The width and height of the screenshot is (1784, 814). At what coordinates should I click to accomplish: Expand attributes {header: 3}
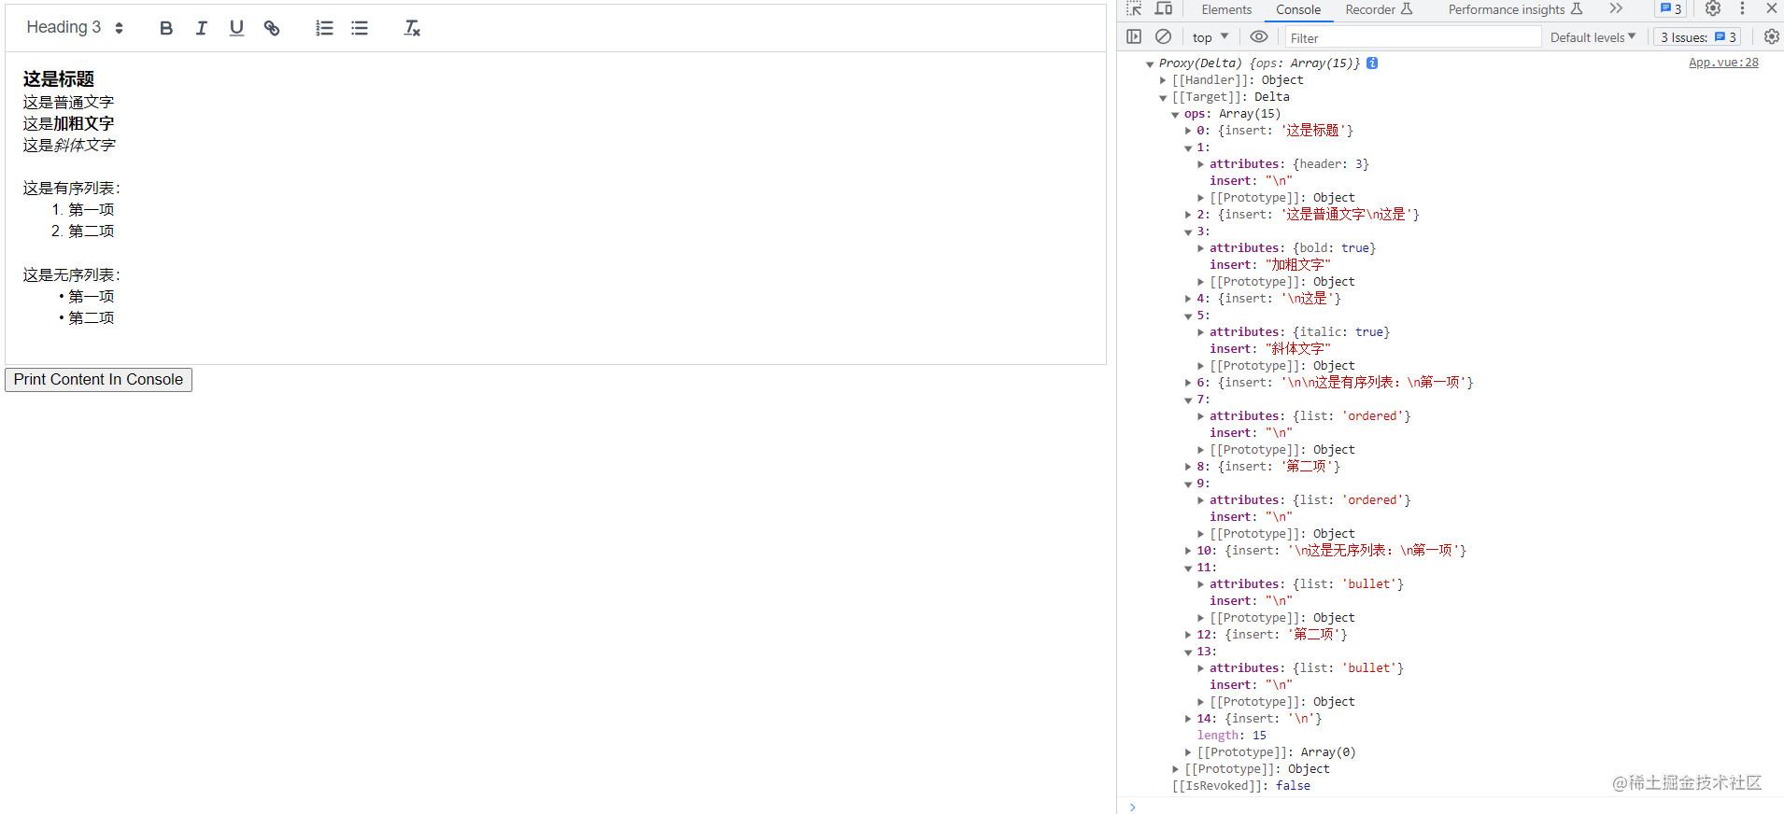click(1201, 164)
